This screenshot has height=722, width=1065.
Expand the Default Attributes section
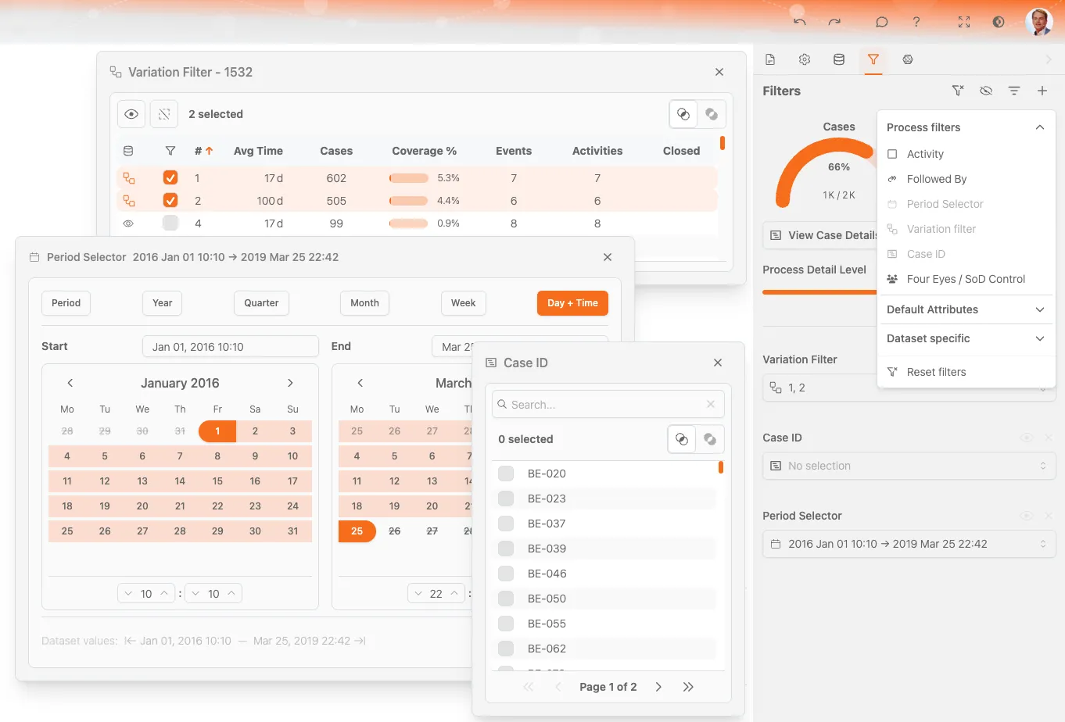[x=966, y=309]
